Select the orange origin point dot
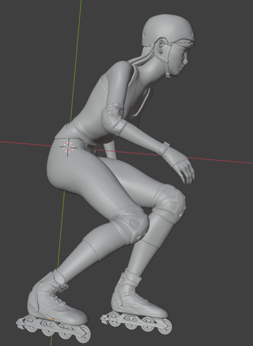 tap(53, 319)
